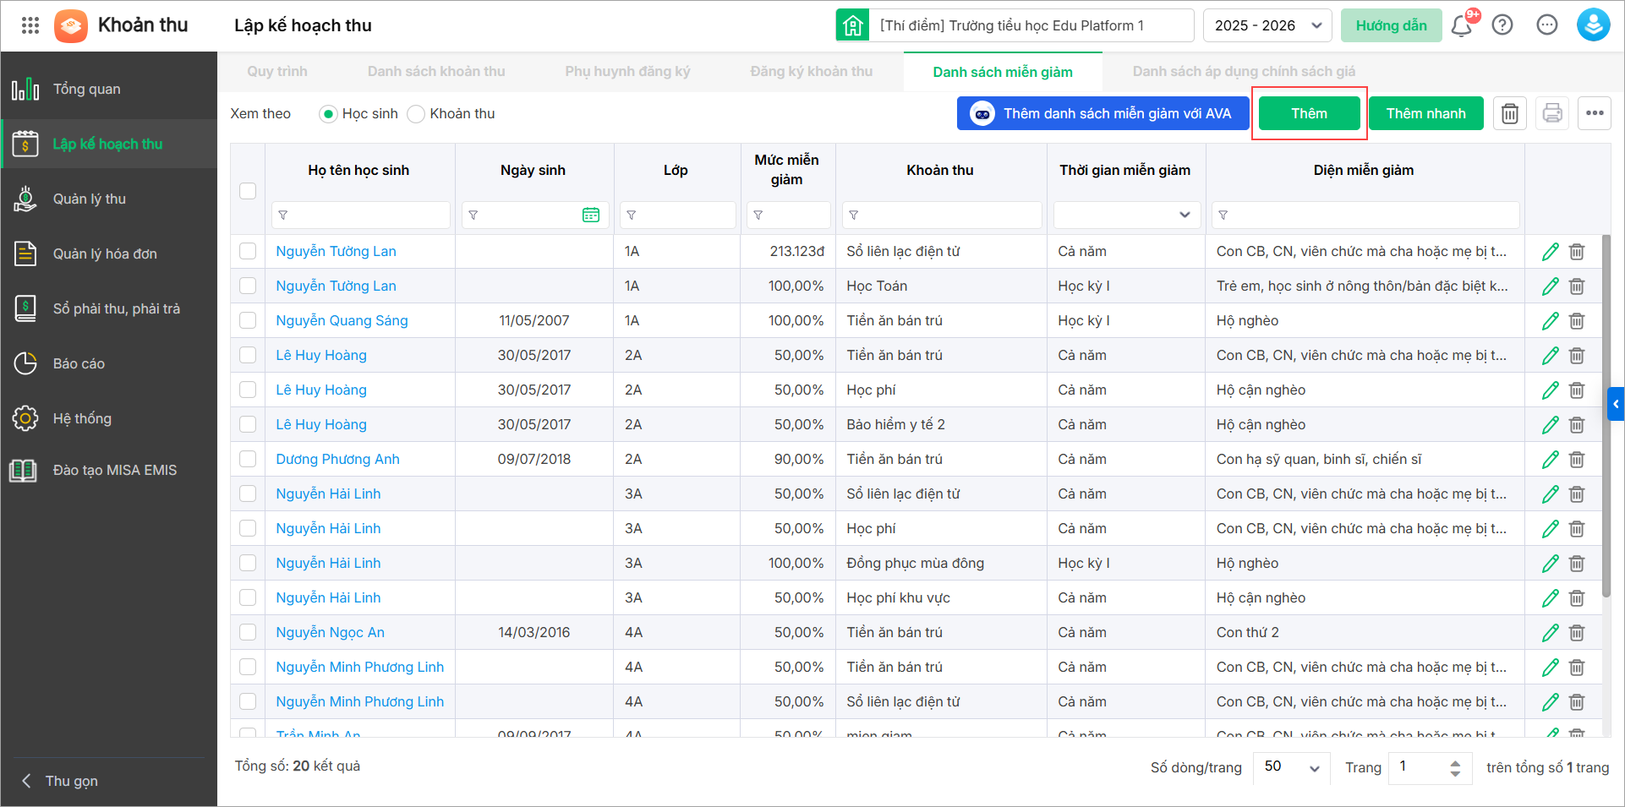Open the Thời gian miễn giảm filter dropdown

click(x=1126, y=215)
